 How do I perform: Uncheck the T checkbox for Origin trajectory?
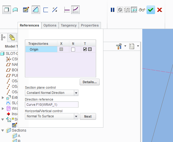[85, 49]
